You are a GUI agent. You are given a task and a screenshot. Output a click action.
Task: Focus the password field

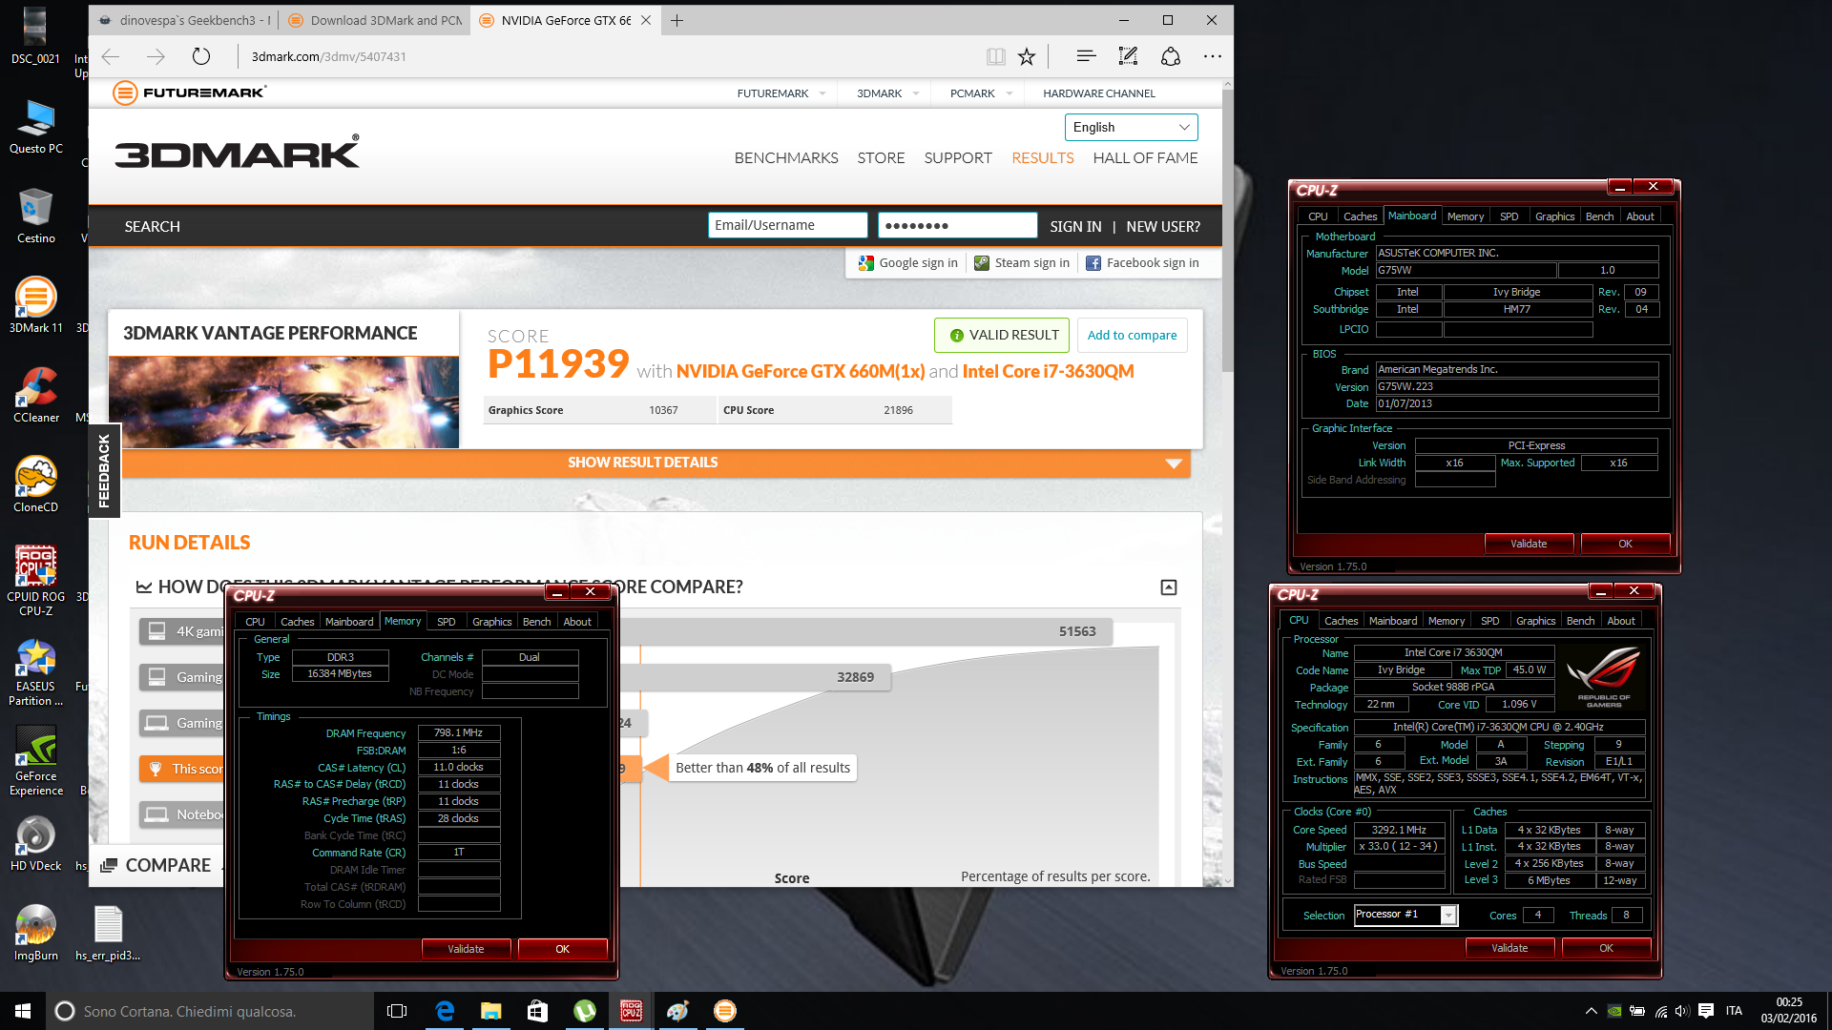(x=957, y=225)
